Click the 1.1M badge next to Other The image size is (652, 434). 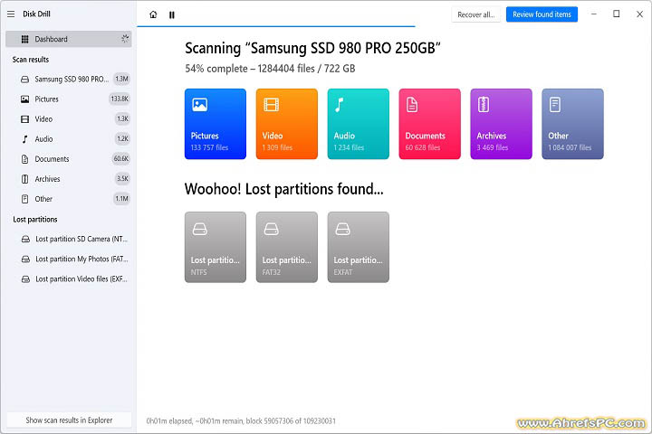coord(122,199)
